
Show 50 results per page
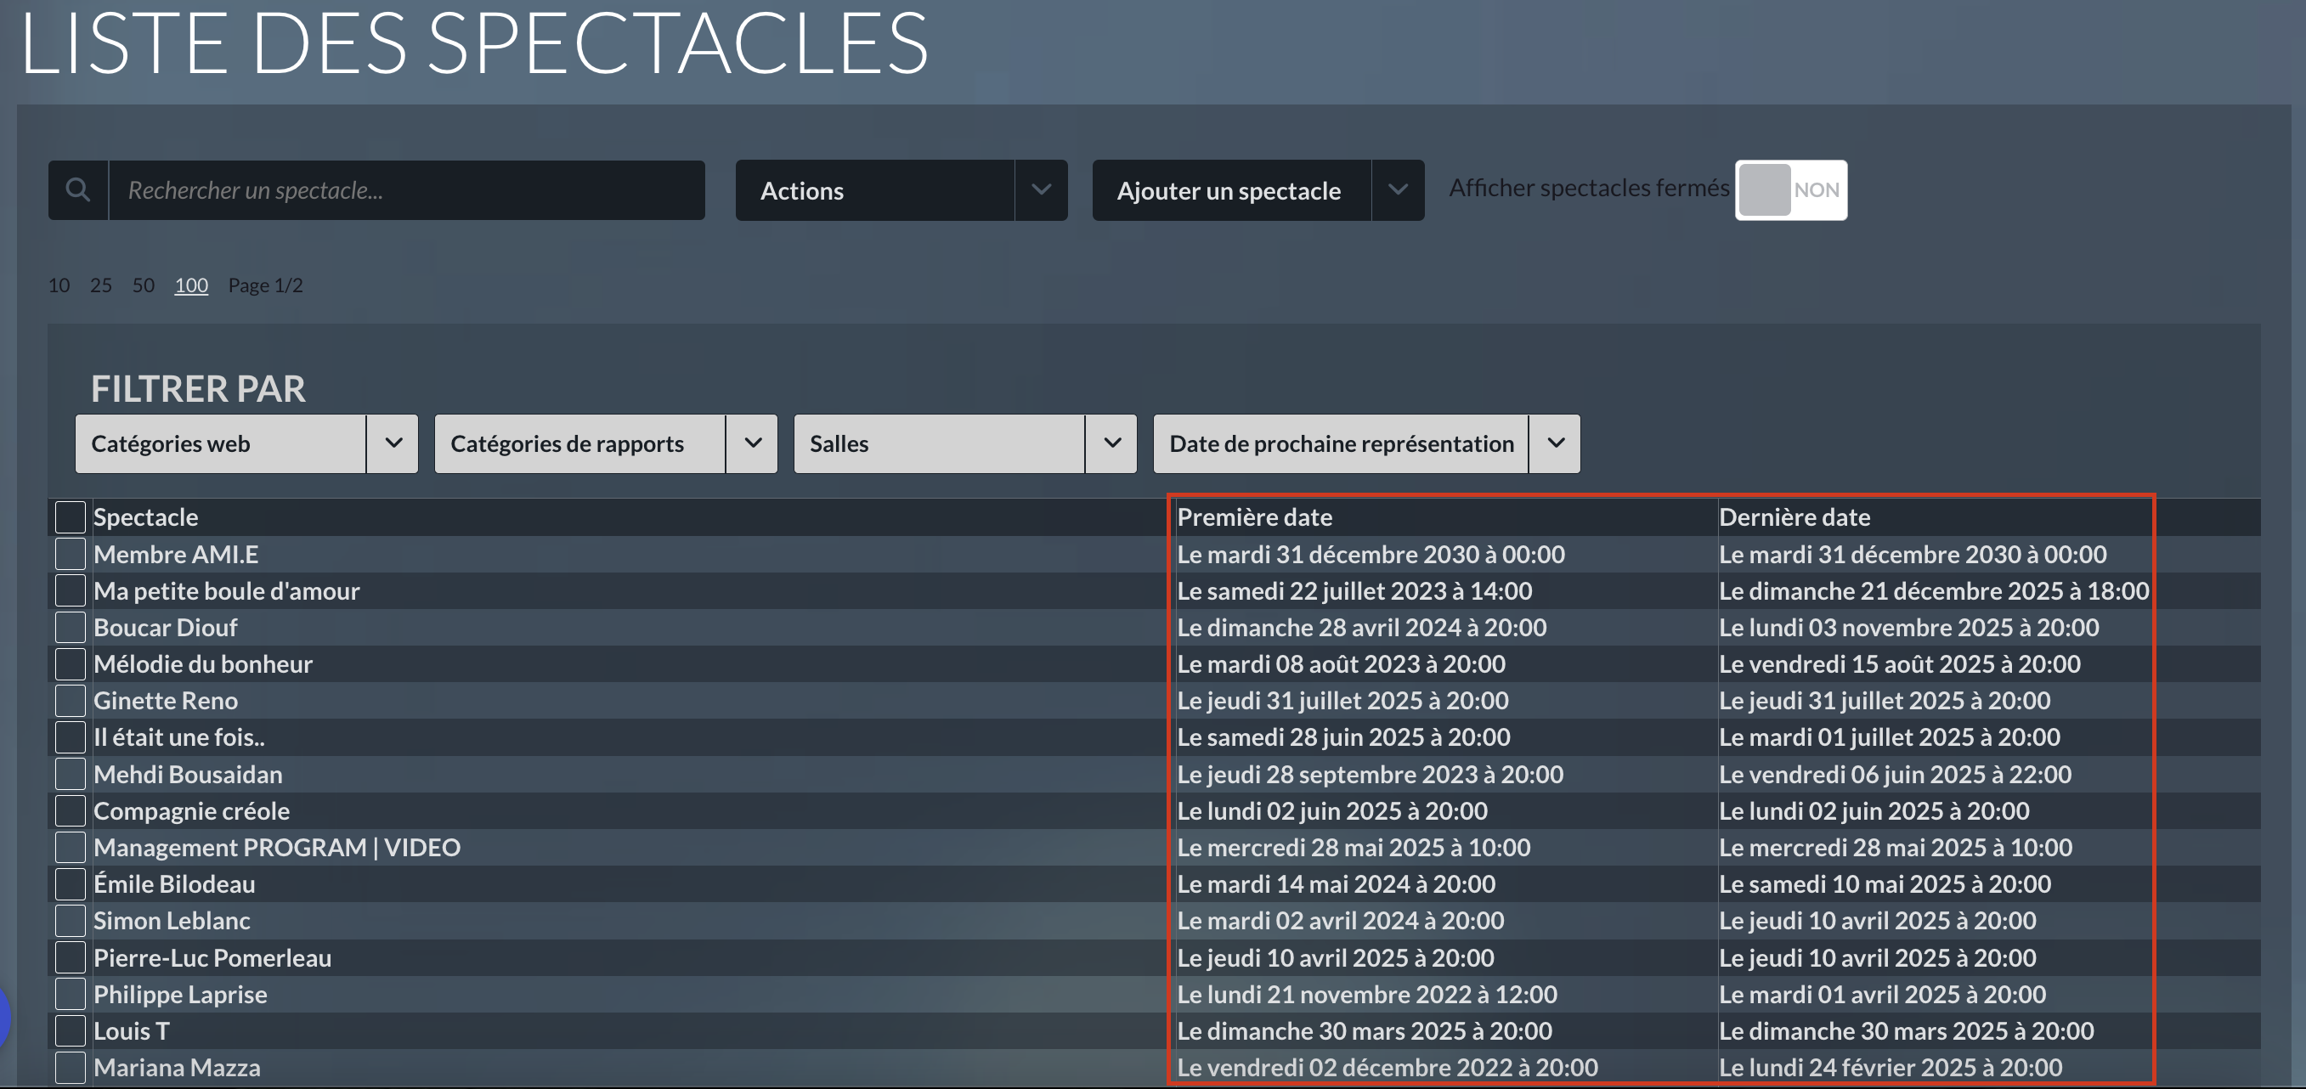pyautogui.click(x=144, y=285)
